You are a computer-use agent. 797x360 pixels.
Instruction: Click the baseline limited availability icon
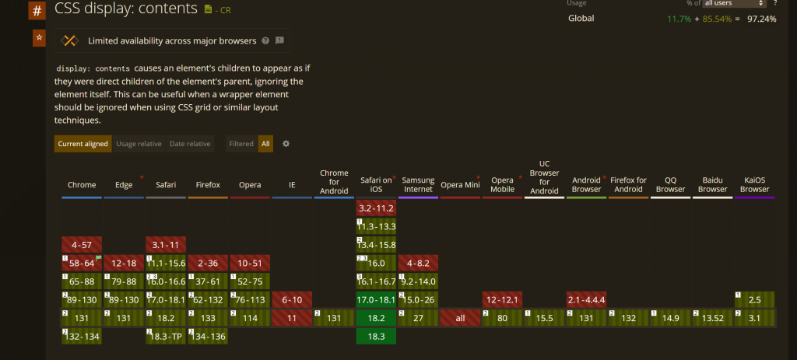pos(69,40)
